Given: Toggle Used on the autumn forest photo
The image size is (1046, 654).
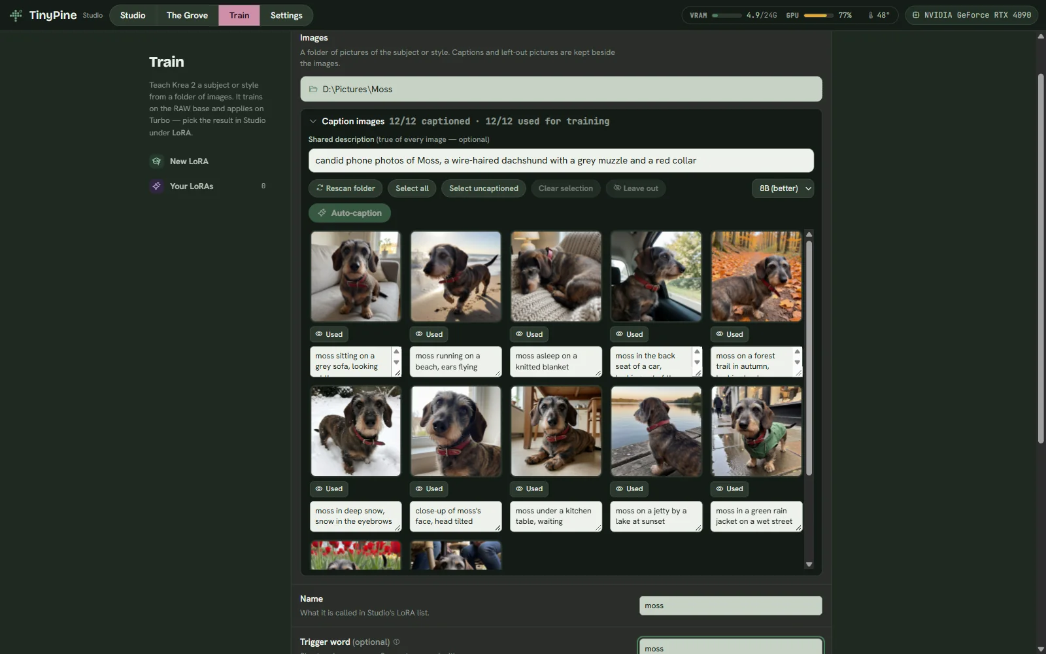Looking at the screenshot, I should 730,334.
